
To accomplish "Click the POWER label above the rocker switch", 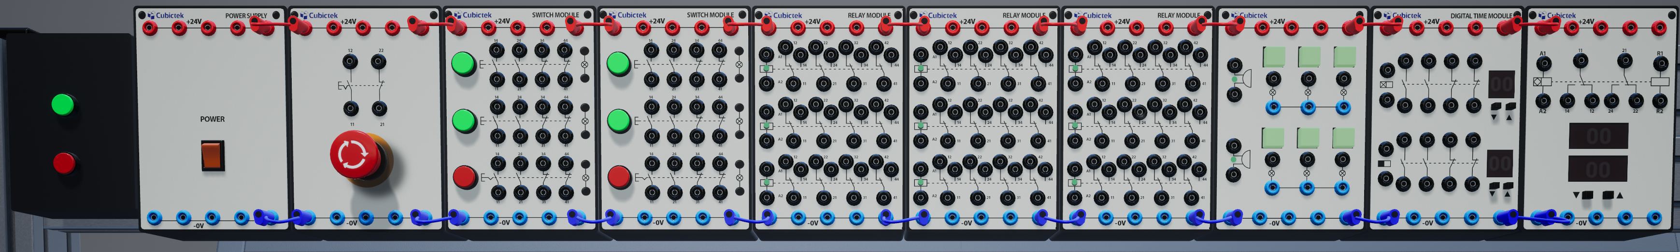I will (212, 119).
